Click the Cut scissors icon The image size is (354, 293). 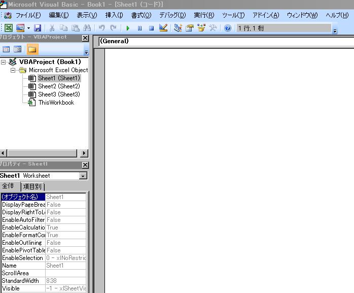(x=52, y=28)
